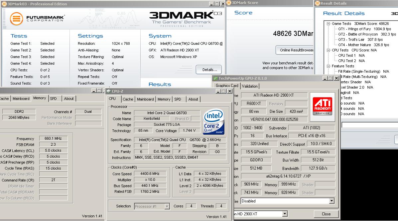This screenshot has width=398, height=221.
Task: Close the 3DMark03 Professional Edition window
Action: (x=222, y=4)
